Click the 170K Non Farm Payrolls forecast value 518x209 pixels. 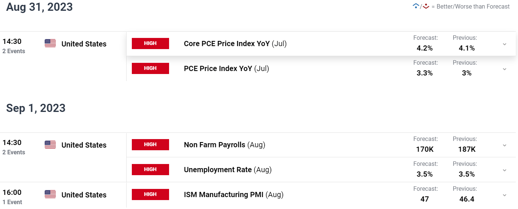(x=425, y=149)
